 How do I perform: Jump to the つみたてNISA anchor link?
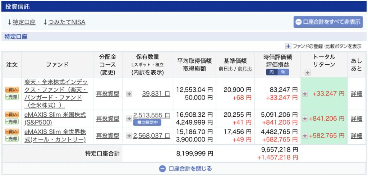pyautogui.click(x=66, y=22)
